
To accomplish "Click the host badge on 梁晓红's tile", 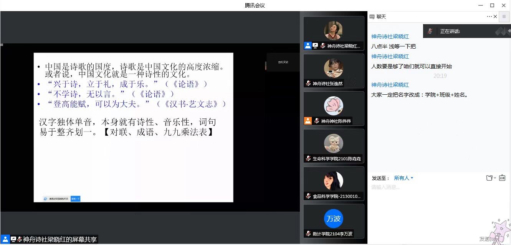I will pyautogui.click(x=308, y=46).
